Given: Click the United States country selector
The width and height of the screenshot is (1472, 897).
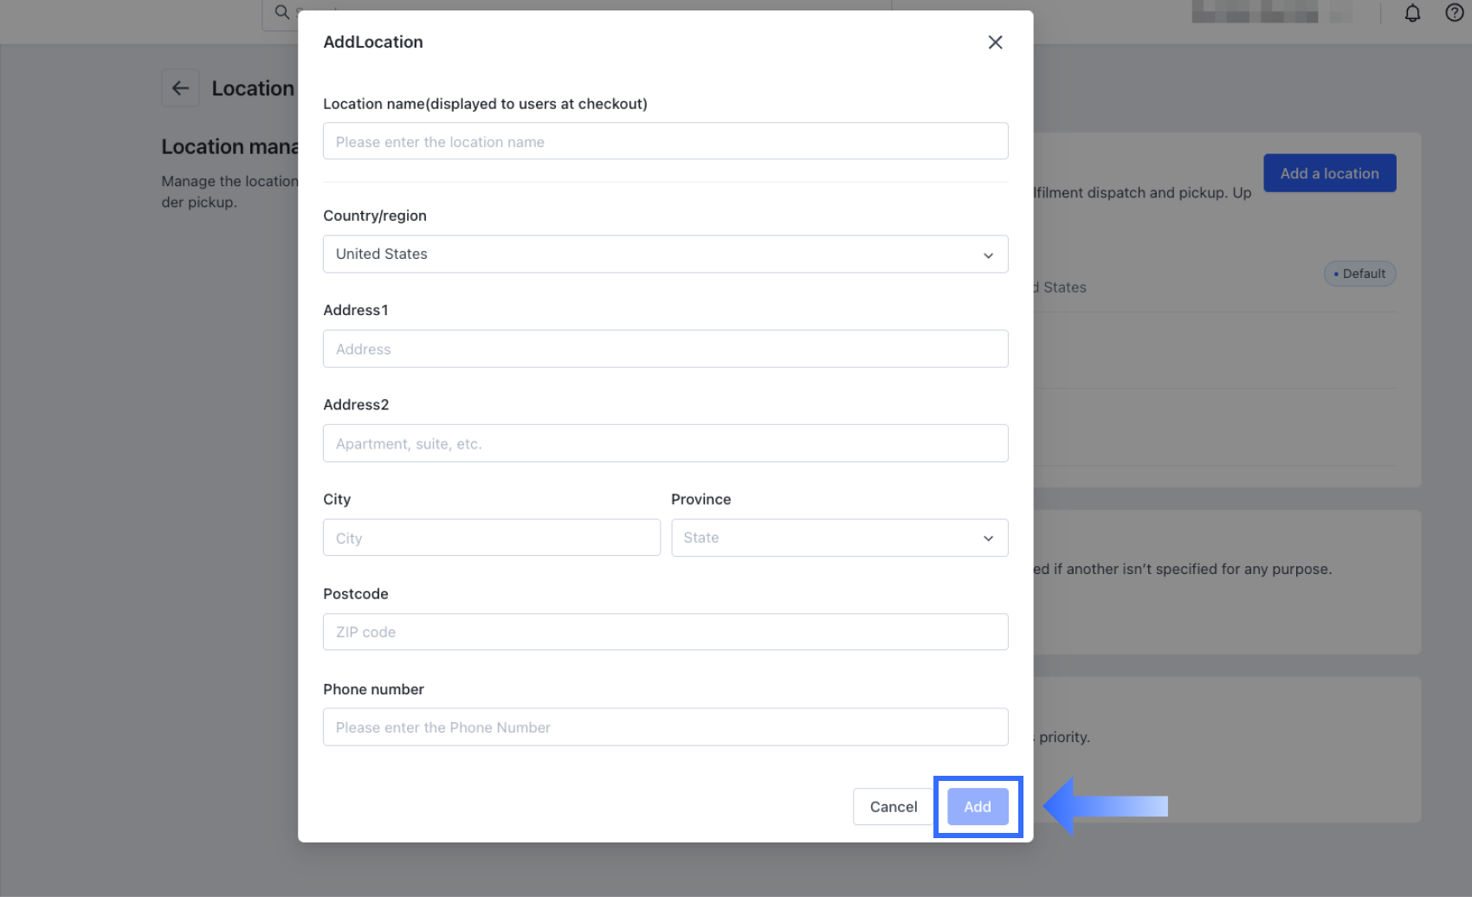Looking at the screenshot, I should pos(649,255).
